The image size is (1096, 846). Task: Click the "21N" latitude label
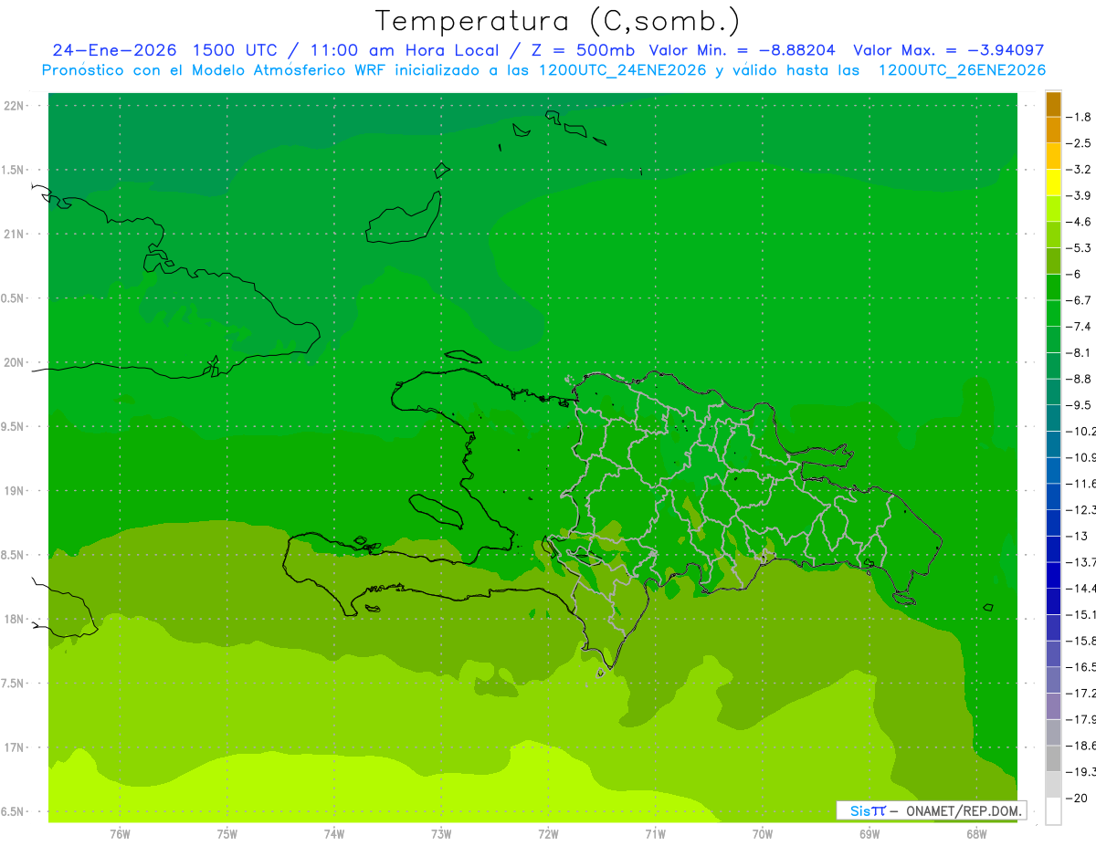[x=16, y=234]
